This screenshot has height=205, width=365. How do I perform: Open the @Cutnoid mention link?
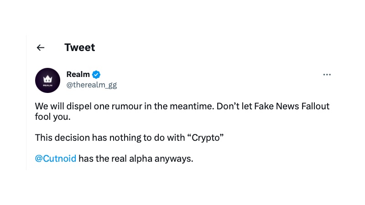pos(56,159)
